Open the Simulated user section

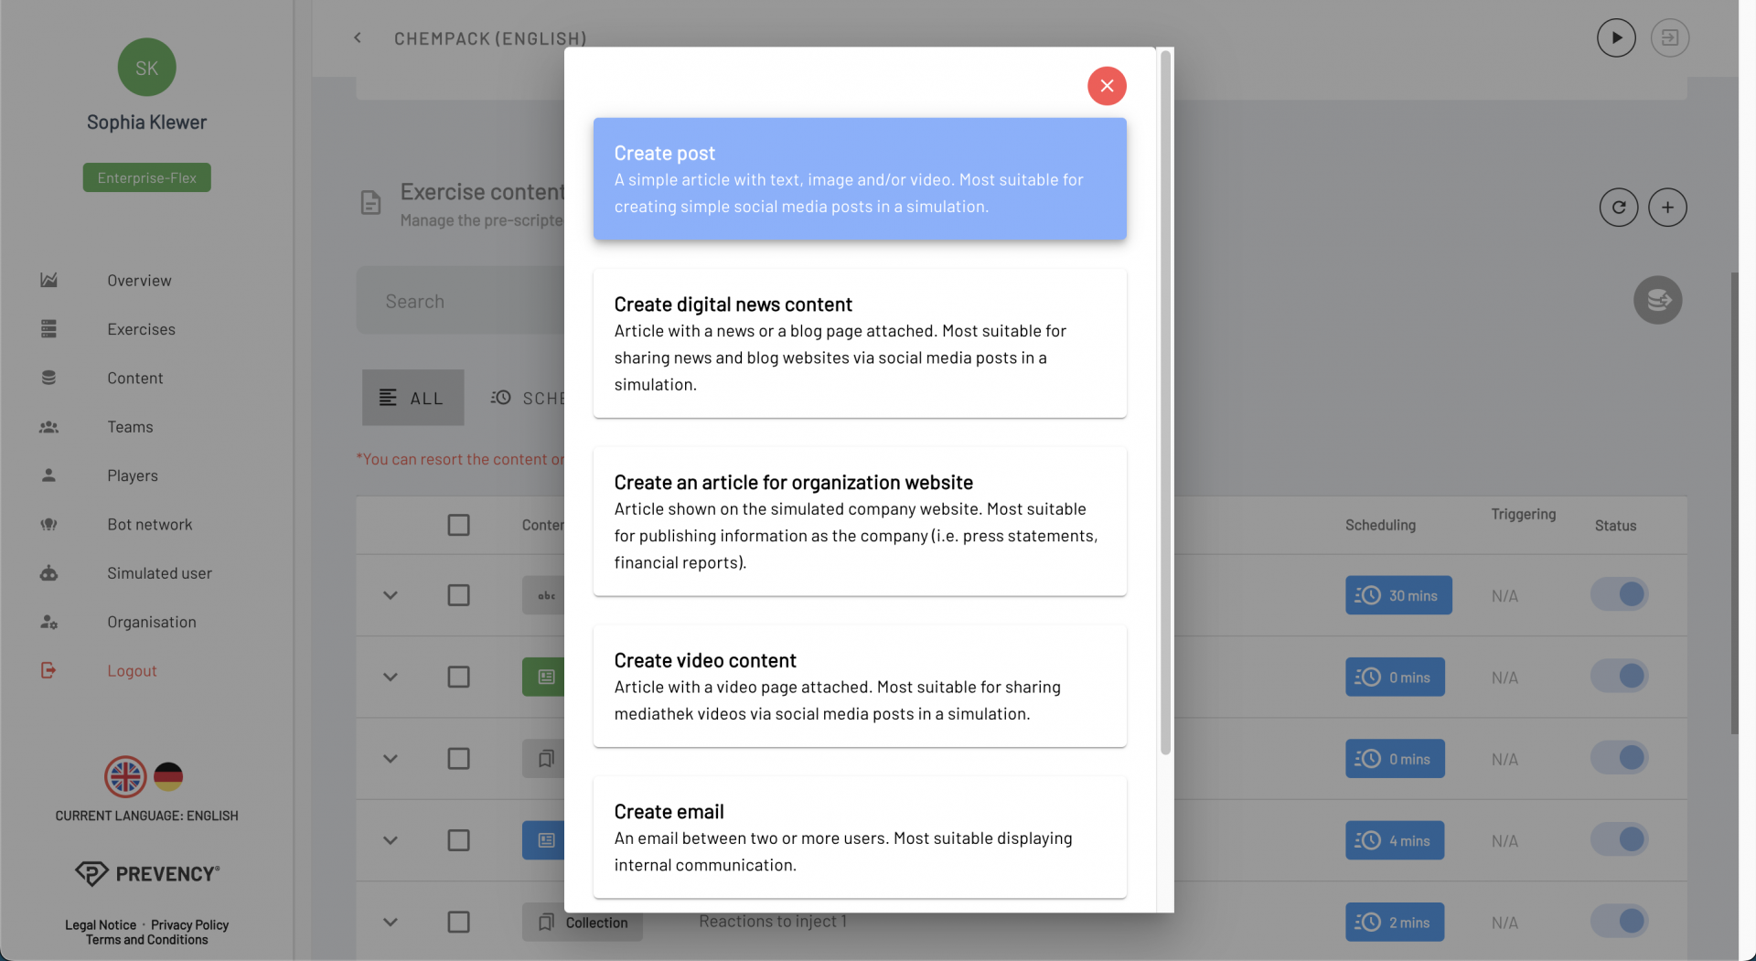tap(159, 572)
